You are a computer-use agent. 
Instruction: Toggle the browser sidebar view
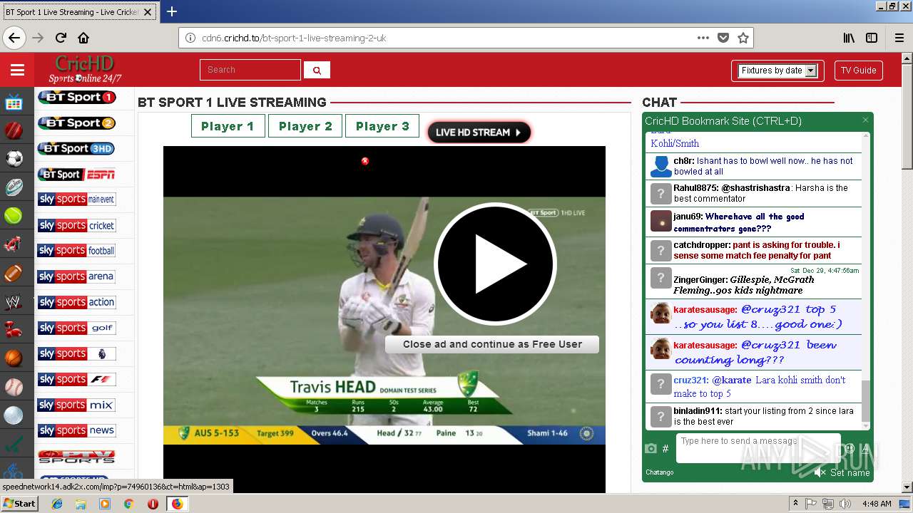872,38
